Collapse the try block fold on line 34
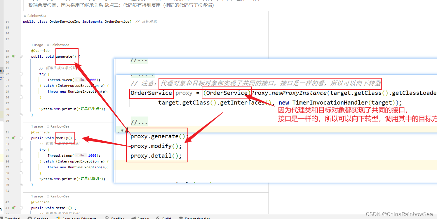 21,150
